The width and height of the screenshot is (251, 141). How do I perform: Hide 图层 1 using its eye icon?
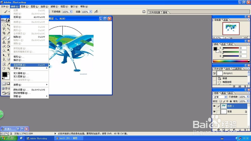[214, 106]
